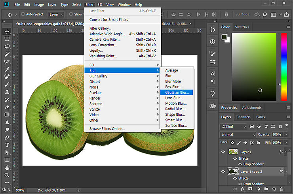Open the Opacity dropdown arrow
This screenshot has width=293, height=194.
pyautogui.click(x=285, y=134)
